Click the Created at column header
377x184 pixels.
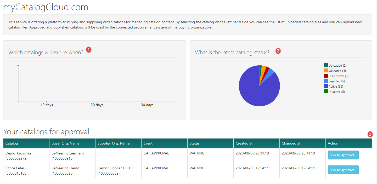click(x=244, y=143)
